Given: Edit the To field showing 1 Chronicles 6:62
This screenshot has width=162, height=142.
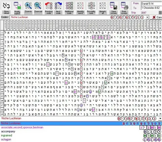Looking at the screenshot, I should 152,8.
